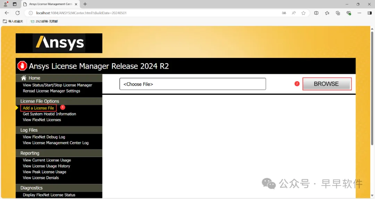
Task: Toggle split screen view icon
Action: (316, 13)
